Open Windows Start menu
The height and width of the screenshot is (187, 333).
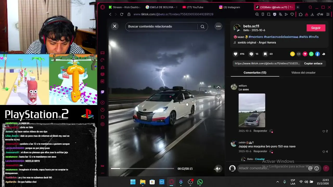(x=133, y=182)
